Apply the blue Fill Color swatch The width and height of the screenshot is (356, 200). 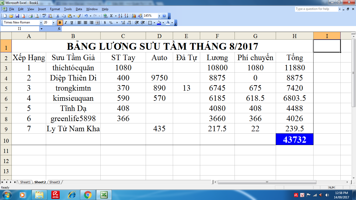click(x=159, y=23)
